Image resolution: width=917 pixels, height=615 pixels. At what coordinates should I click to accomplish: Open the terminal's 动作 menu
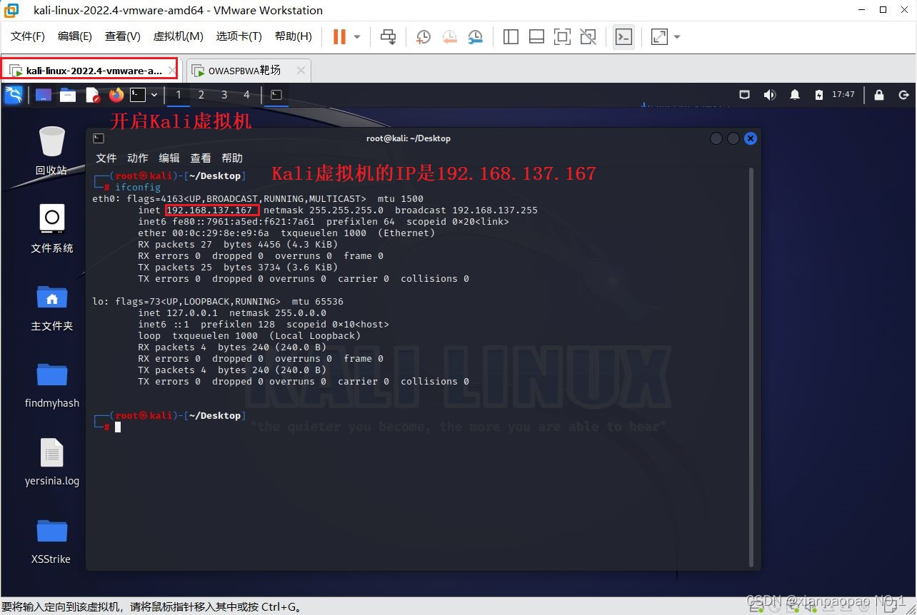pos(138,158)
